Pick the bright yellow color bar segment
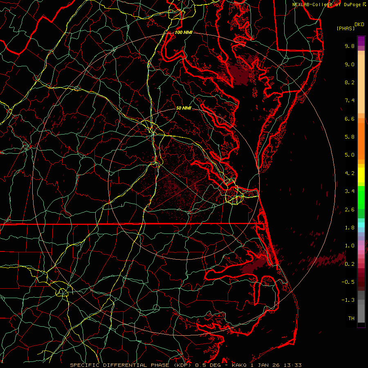Image resolution: width=368 pixels, height=368 pixels. coord(361,175)
